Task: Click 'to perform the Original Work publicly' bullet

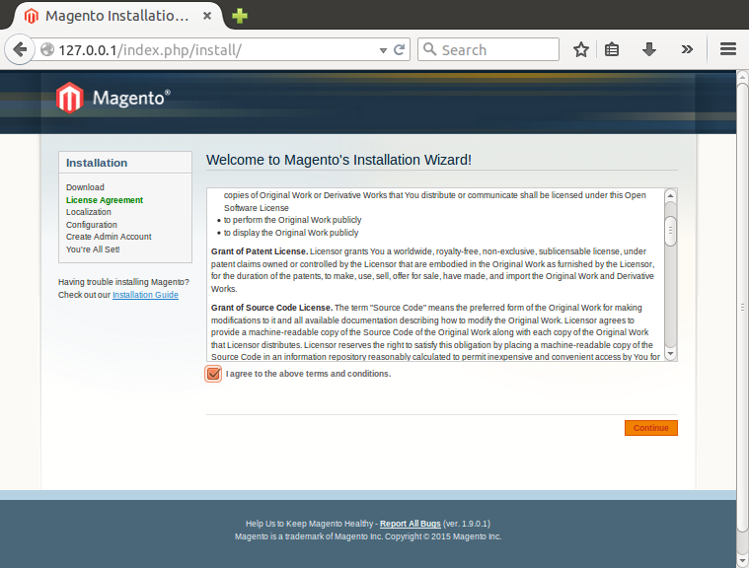Action: 292,220
